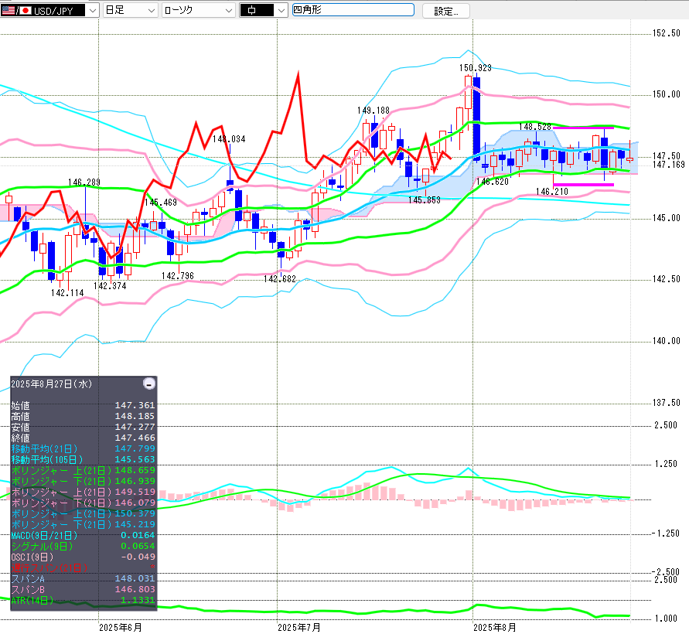
Task: Click the 142.682 low price label
Action: click(280, 278)
